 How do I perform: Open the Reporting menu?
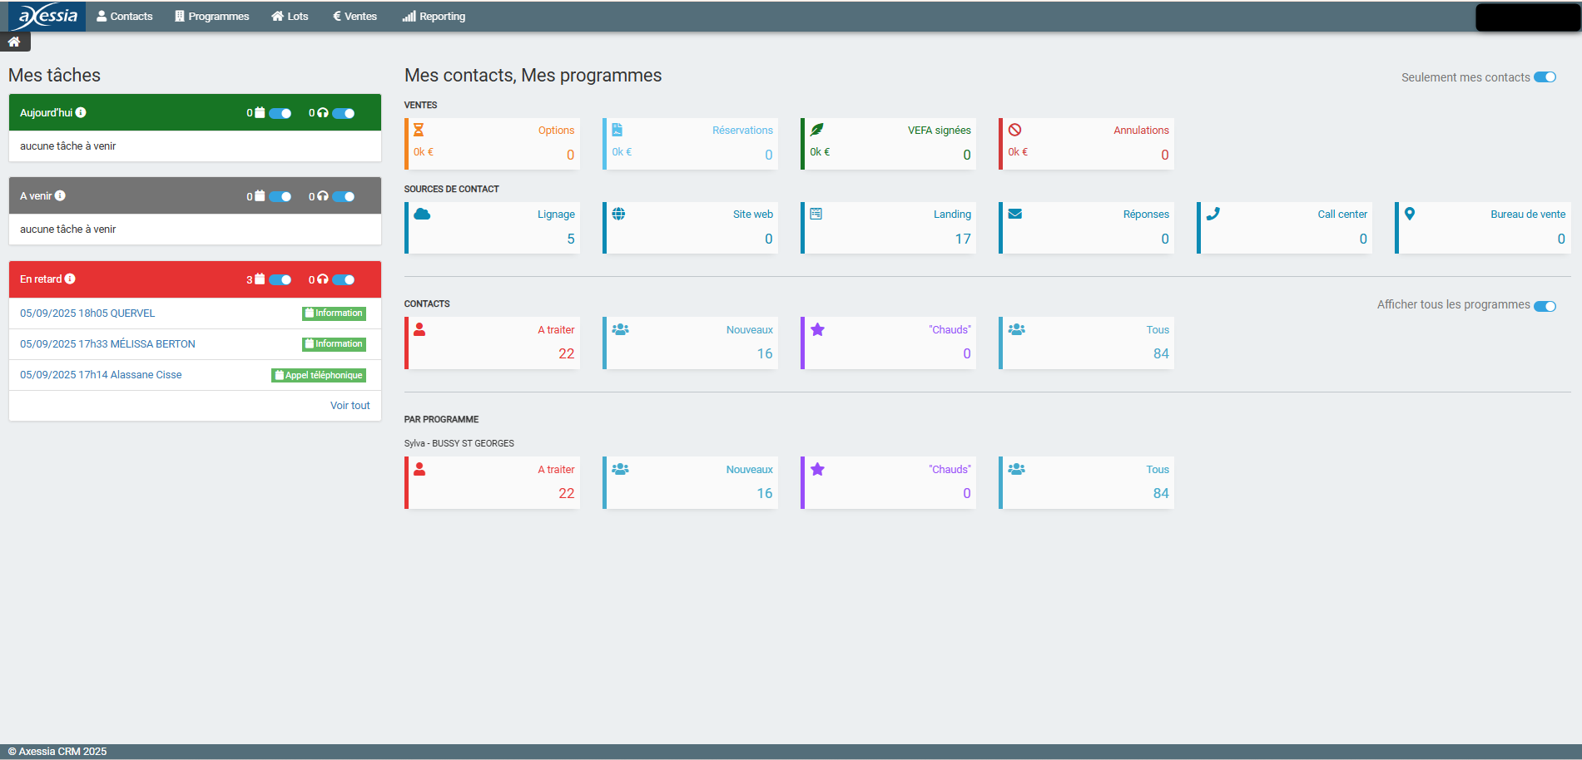pyautogui.click(x=434, y=16)
